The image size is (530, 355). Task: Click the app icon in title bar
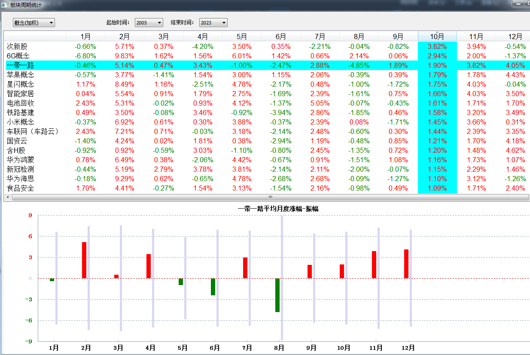pyautogui.click(x=5, y=5)
